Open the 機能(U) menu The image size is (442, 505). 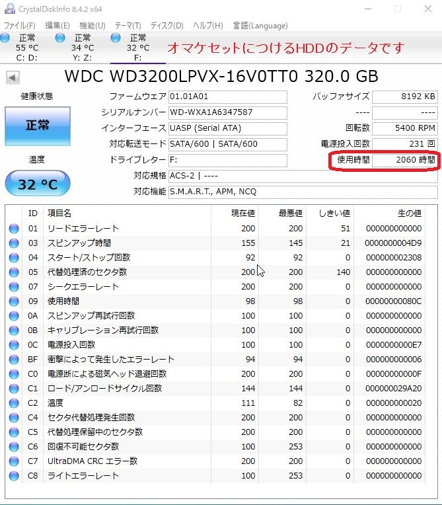(92, 25)
